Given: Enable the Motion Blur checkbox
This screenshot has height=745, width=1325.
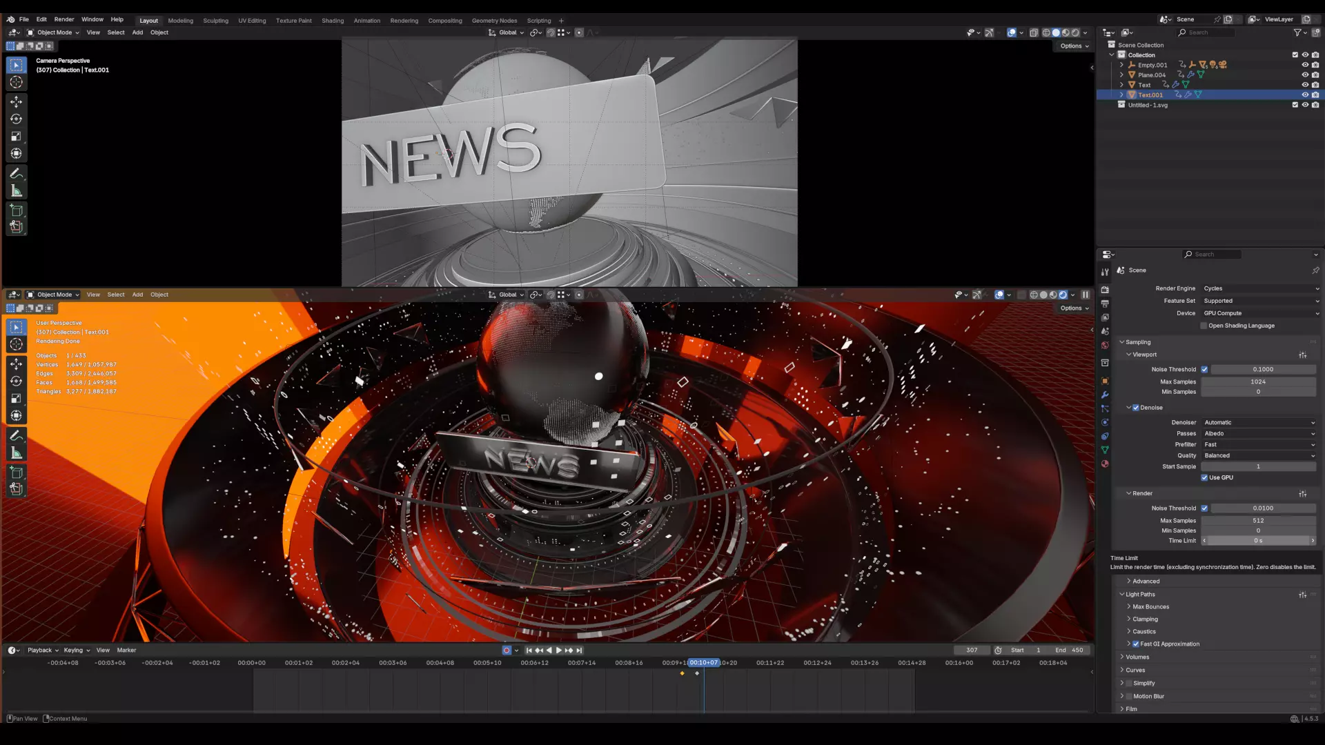Looking at the screenshot, I should 1129,697.
